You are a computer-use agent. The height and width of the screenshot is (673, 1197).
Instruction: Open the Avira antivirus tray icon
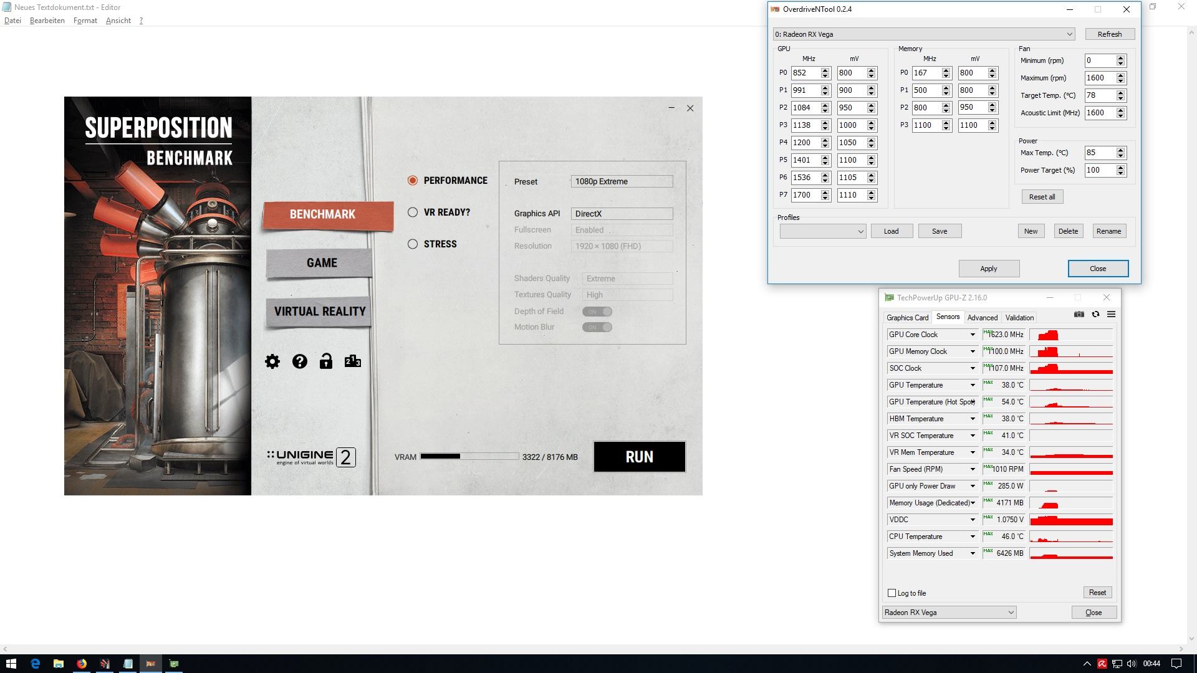pyautogui.click(x=1102, y=664)
